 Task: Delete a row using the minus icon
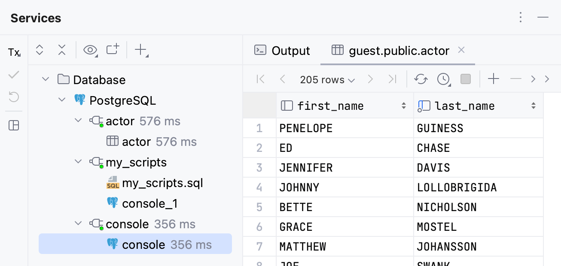coord(515,79)
